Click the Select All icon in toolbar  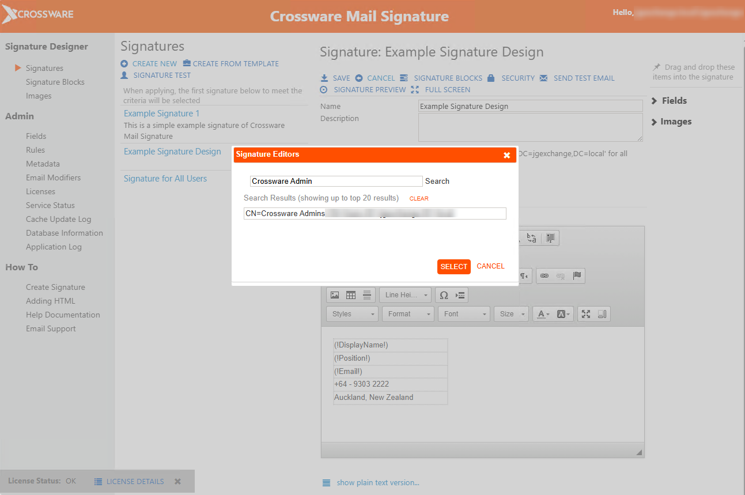click(550, 238)
